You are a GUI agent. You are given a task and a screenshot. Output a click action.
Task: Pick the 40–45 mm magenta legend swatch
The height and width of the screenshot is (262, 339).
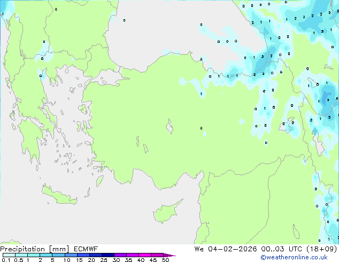pos(145,255)
